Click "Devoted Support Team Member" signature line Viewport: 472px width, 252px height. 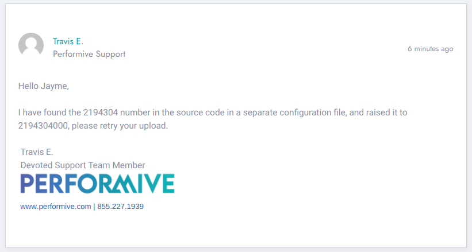pos(83,165)
